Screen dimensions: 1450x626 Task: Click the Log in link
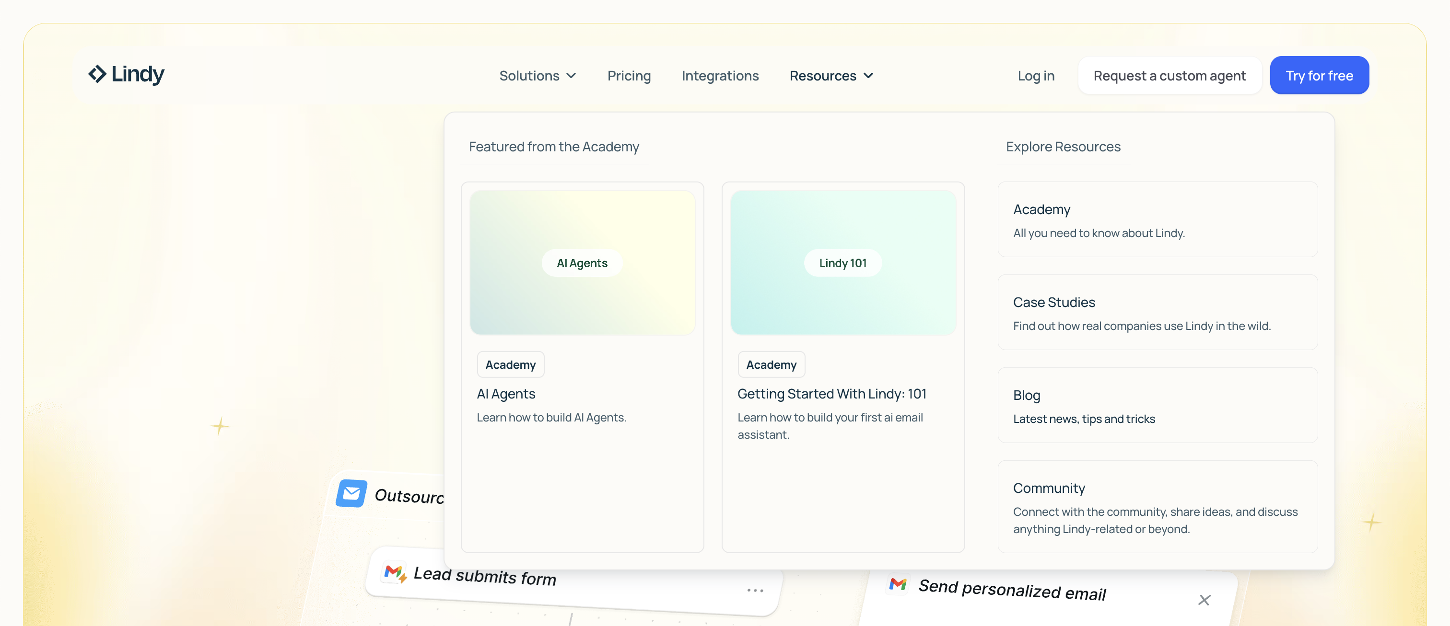tap(1036, 76)
